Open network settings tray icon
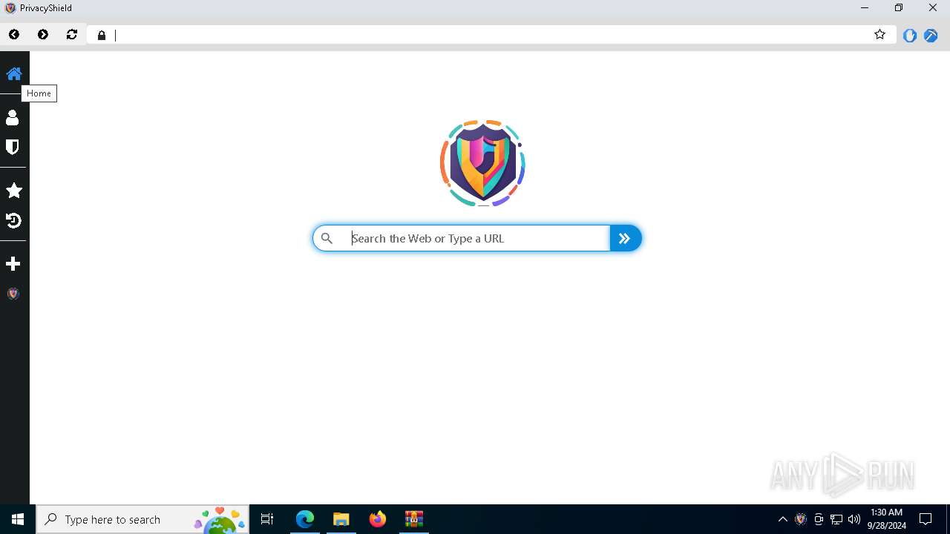This screenshot has height=534, width=950. tap(836, 519)
